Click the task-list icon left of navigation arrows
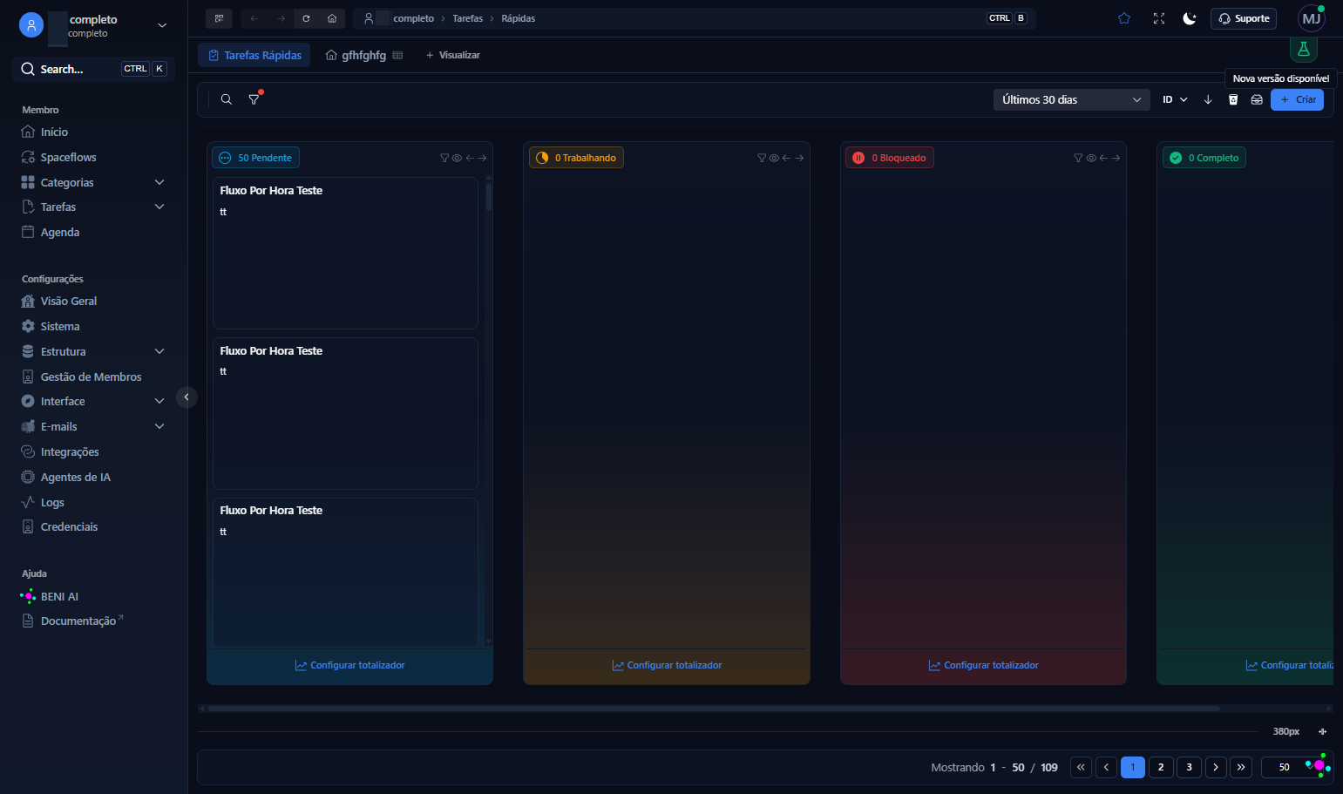Image resolution: width=1343 pixels, height=794 pixels. point(219,18)
